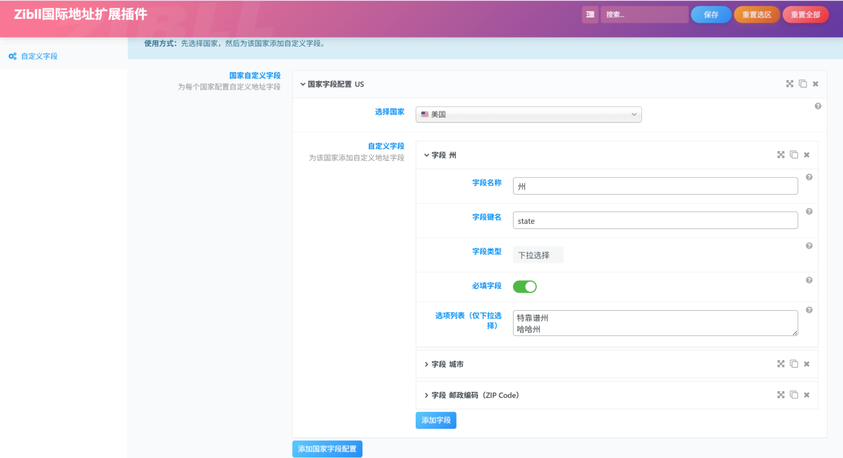Expand the 字段 邮政编码 (ZIP Code) section
Viewport: 843px width, 458px height.
[x=475, y=395]
